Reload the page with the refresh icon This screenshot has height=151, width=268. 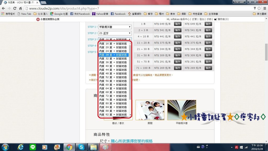tap(15, 8)
